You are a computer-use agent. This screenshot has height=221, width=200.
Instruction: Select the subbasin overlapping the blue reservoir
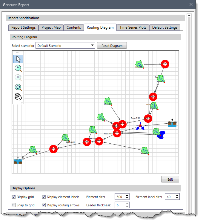157,132
